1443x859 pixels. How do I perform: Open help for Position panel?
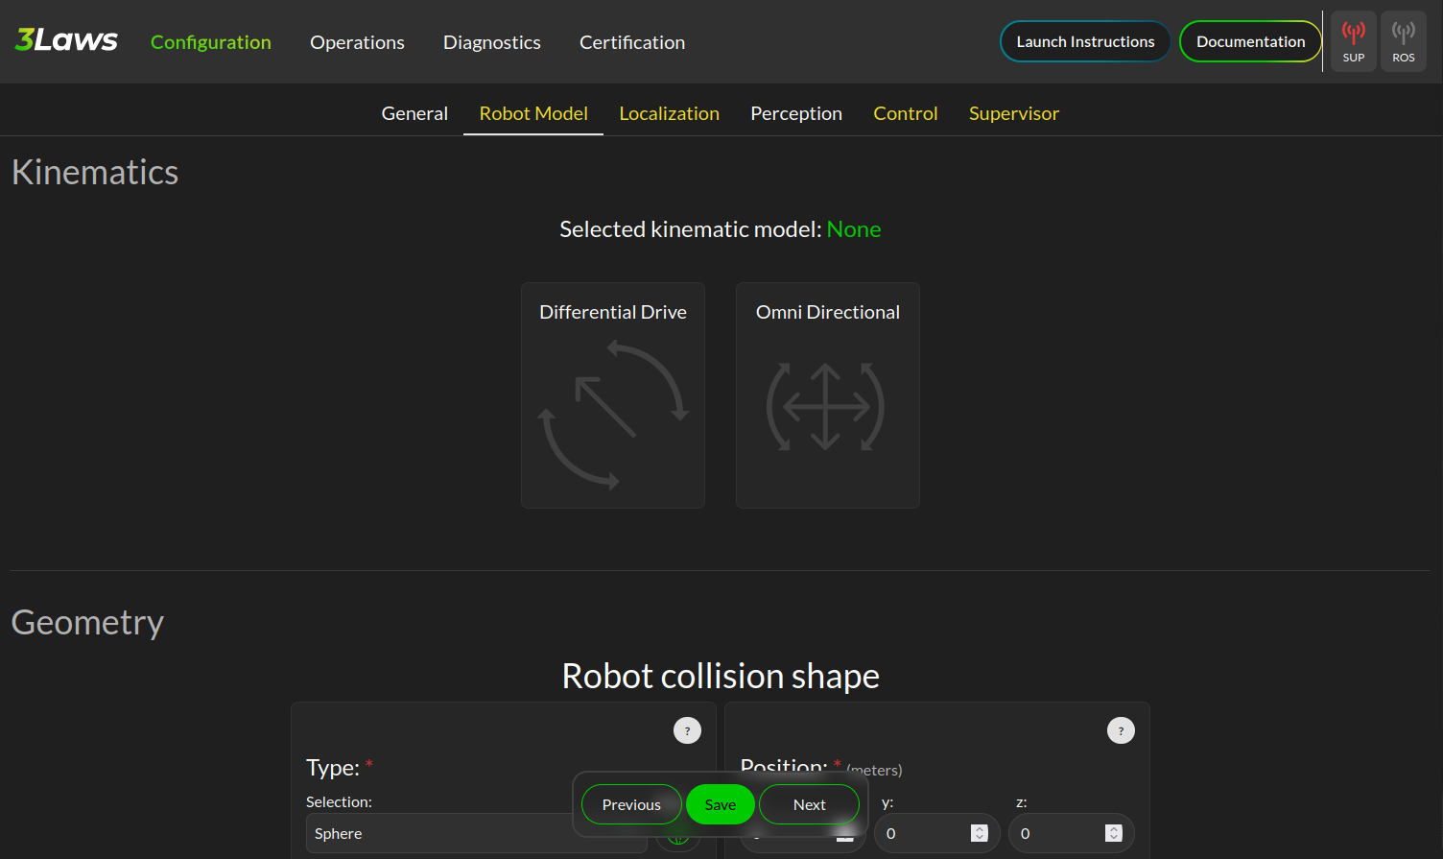(x=1121, y=730)
